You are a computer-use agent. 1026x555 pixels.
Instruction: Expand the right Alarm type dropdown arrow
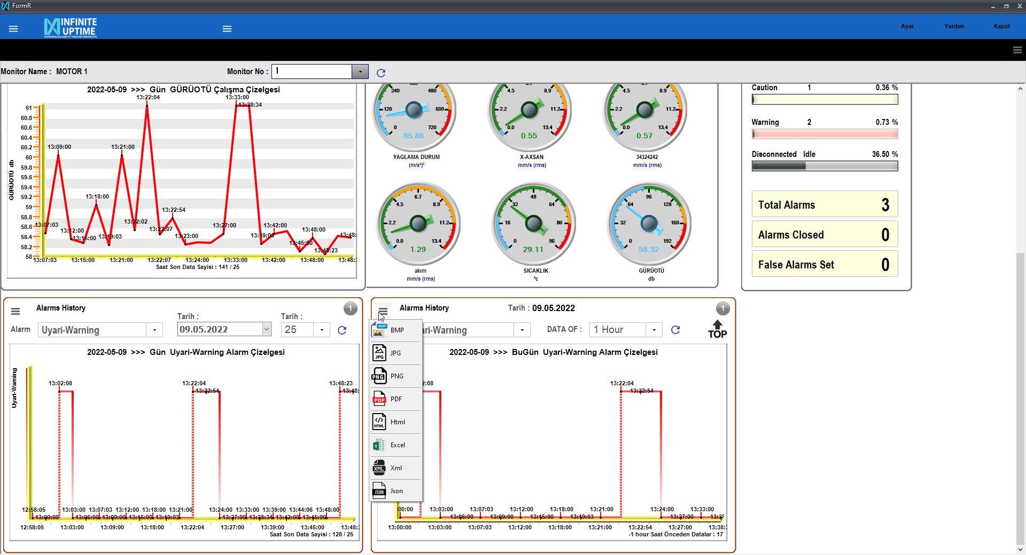coord(522,330)
